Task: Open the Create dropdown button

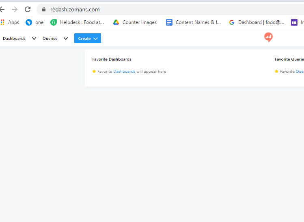Action: pos(88,38)
